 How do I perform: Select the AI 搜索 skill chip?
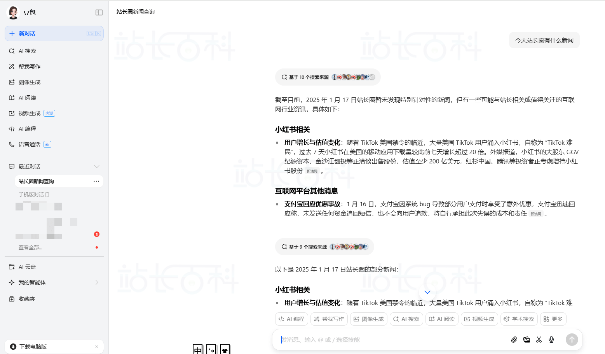[x=406, y=319]
